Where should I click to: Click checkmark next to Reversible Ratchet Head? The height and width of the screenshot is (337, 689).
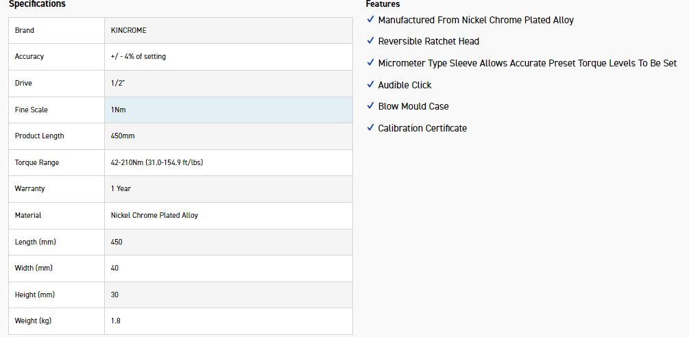click(370, 41)
